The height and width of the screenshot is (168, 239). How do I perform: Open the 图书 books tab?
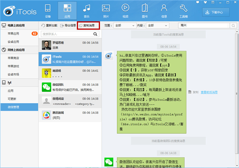(x=145, y=11)
